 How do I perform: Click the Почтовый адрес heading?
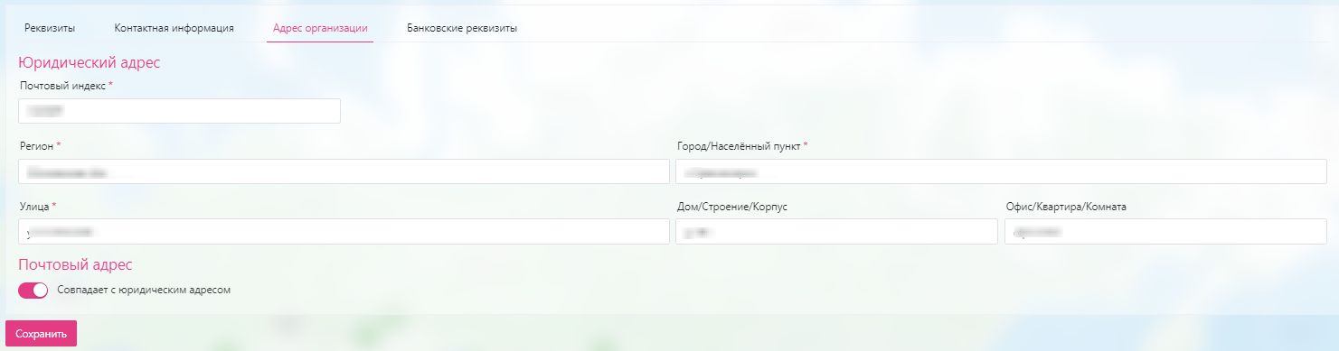coord(75,264)
